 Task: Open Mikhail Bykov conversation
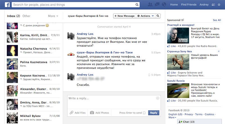tap(33, 118)
